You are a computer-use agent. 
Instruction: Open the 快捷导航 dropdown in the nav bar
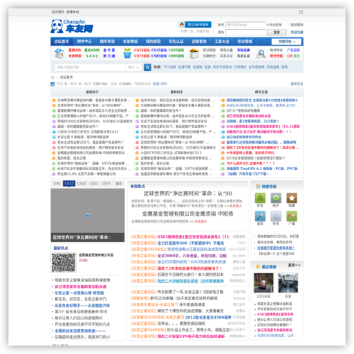tap(286, 41)
